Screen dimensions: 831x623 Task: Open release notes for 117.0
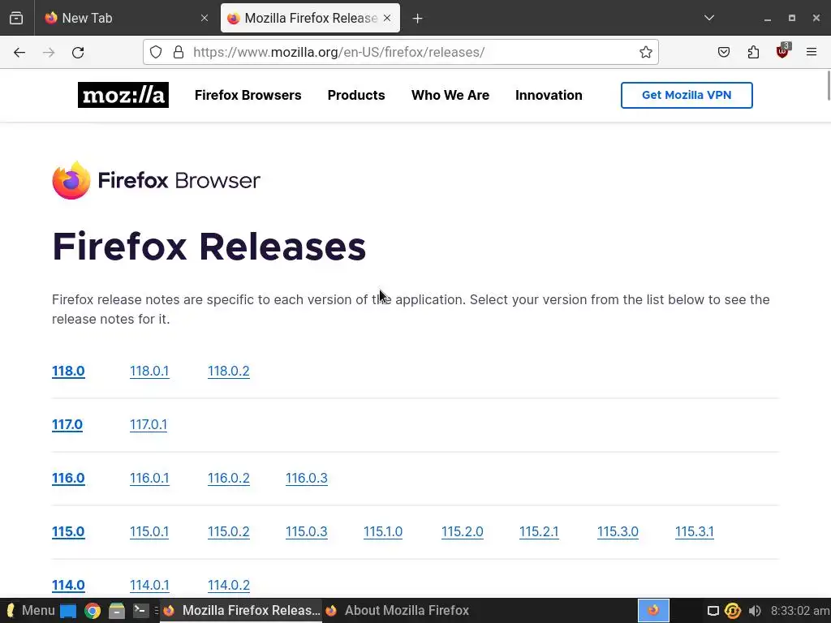67,424
